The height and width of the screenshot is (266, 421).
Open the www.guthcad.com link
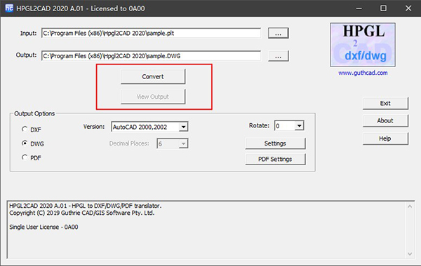(x=363, y=73)
